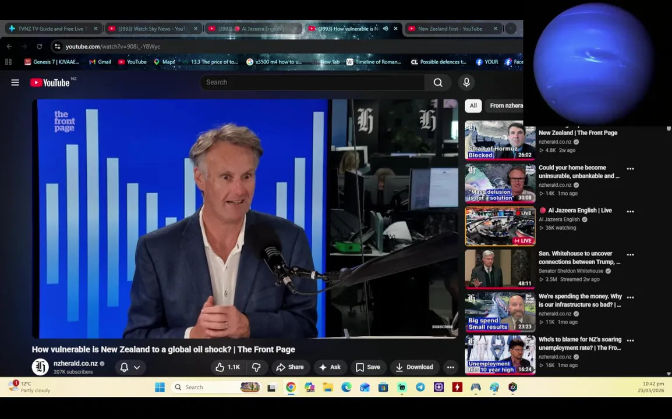Open the nzherald.co.nz channel name link

76,363
